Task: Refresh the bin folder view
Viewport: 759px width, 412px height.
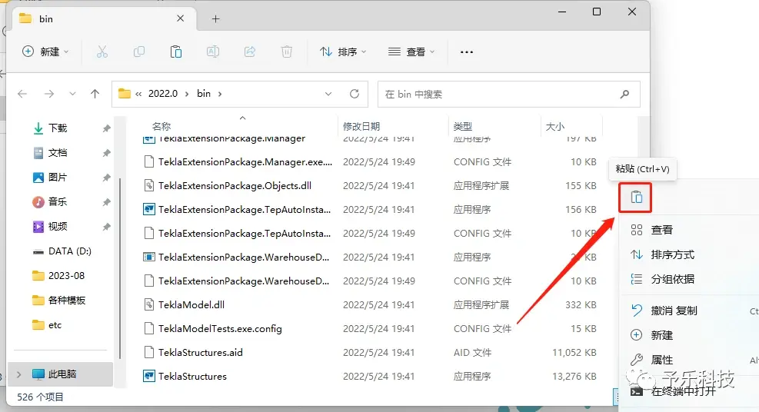Action: pos(355,94)
